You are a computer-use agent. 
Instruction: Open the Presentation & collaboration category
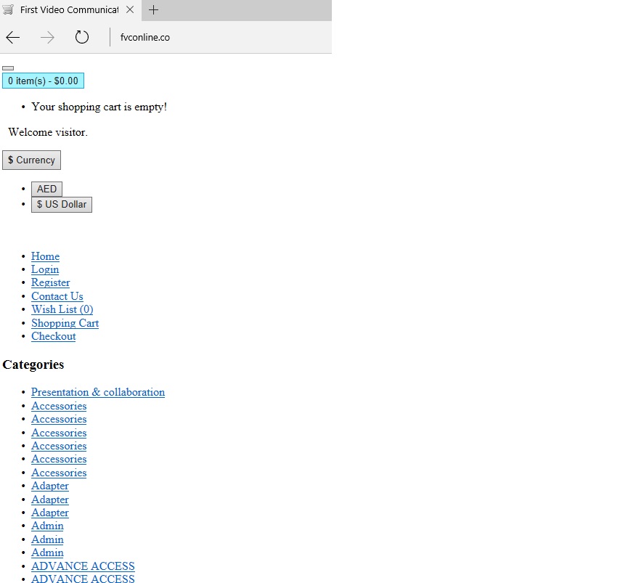(x=98, y=392)
